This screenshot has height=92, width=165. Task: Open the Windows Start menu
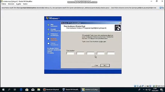[x=3, y=90]
